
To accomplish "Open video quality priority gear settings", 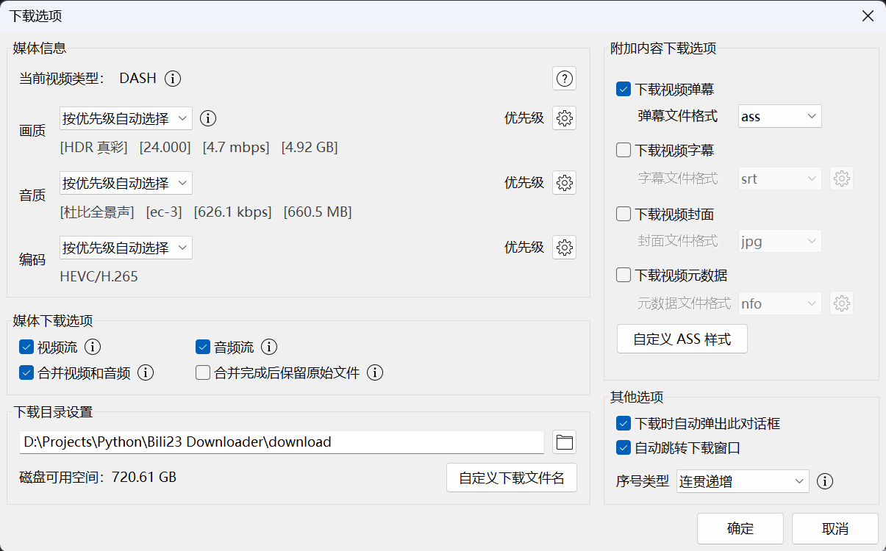I will [x=564, y=118].
